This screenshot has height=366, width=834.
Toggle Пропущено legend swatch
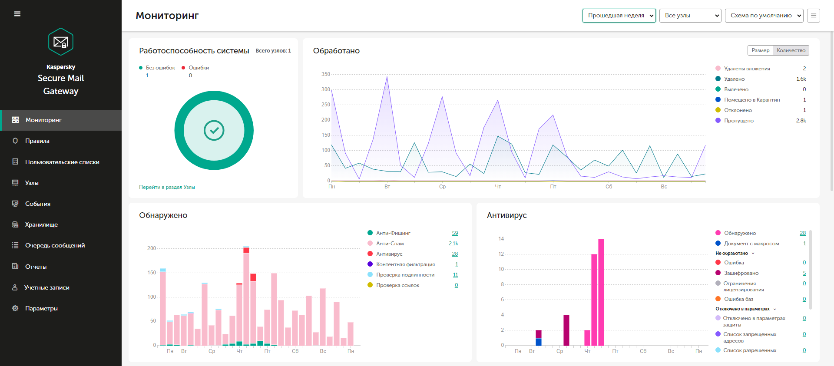[718, 120]
